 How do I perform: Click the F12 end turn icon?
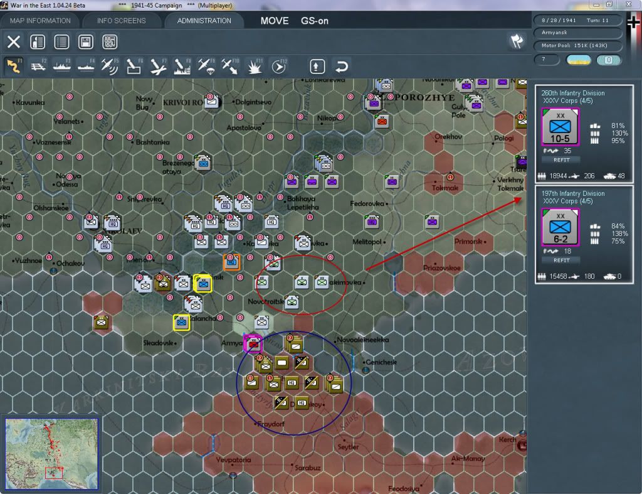(279, 67)
